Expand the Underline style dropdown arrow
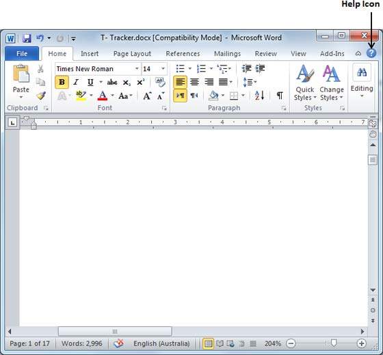 pos(101,82)
